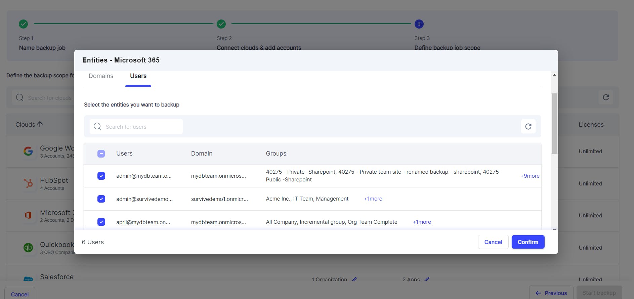This screenshot has height=299, width=634.
Task: Expand +1more groups for april@mydbteam
Action: pyautogui.click(x=422, y=222)
